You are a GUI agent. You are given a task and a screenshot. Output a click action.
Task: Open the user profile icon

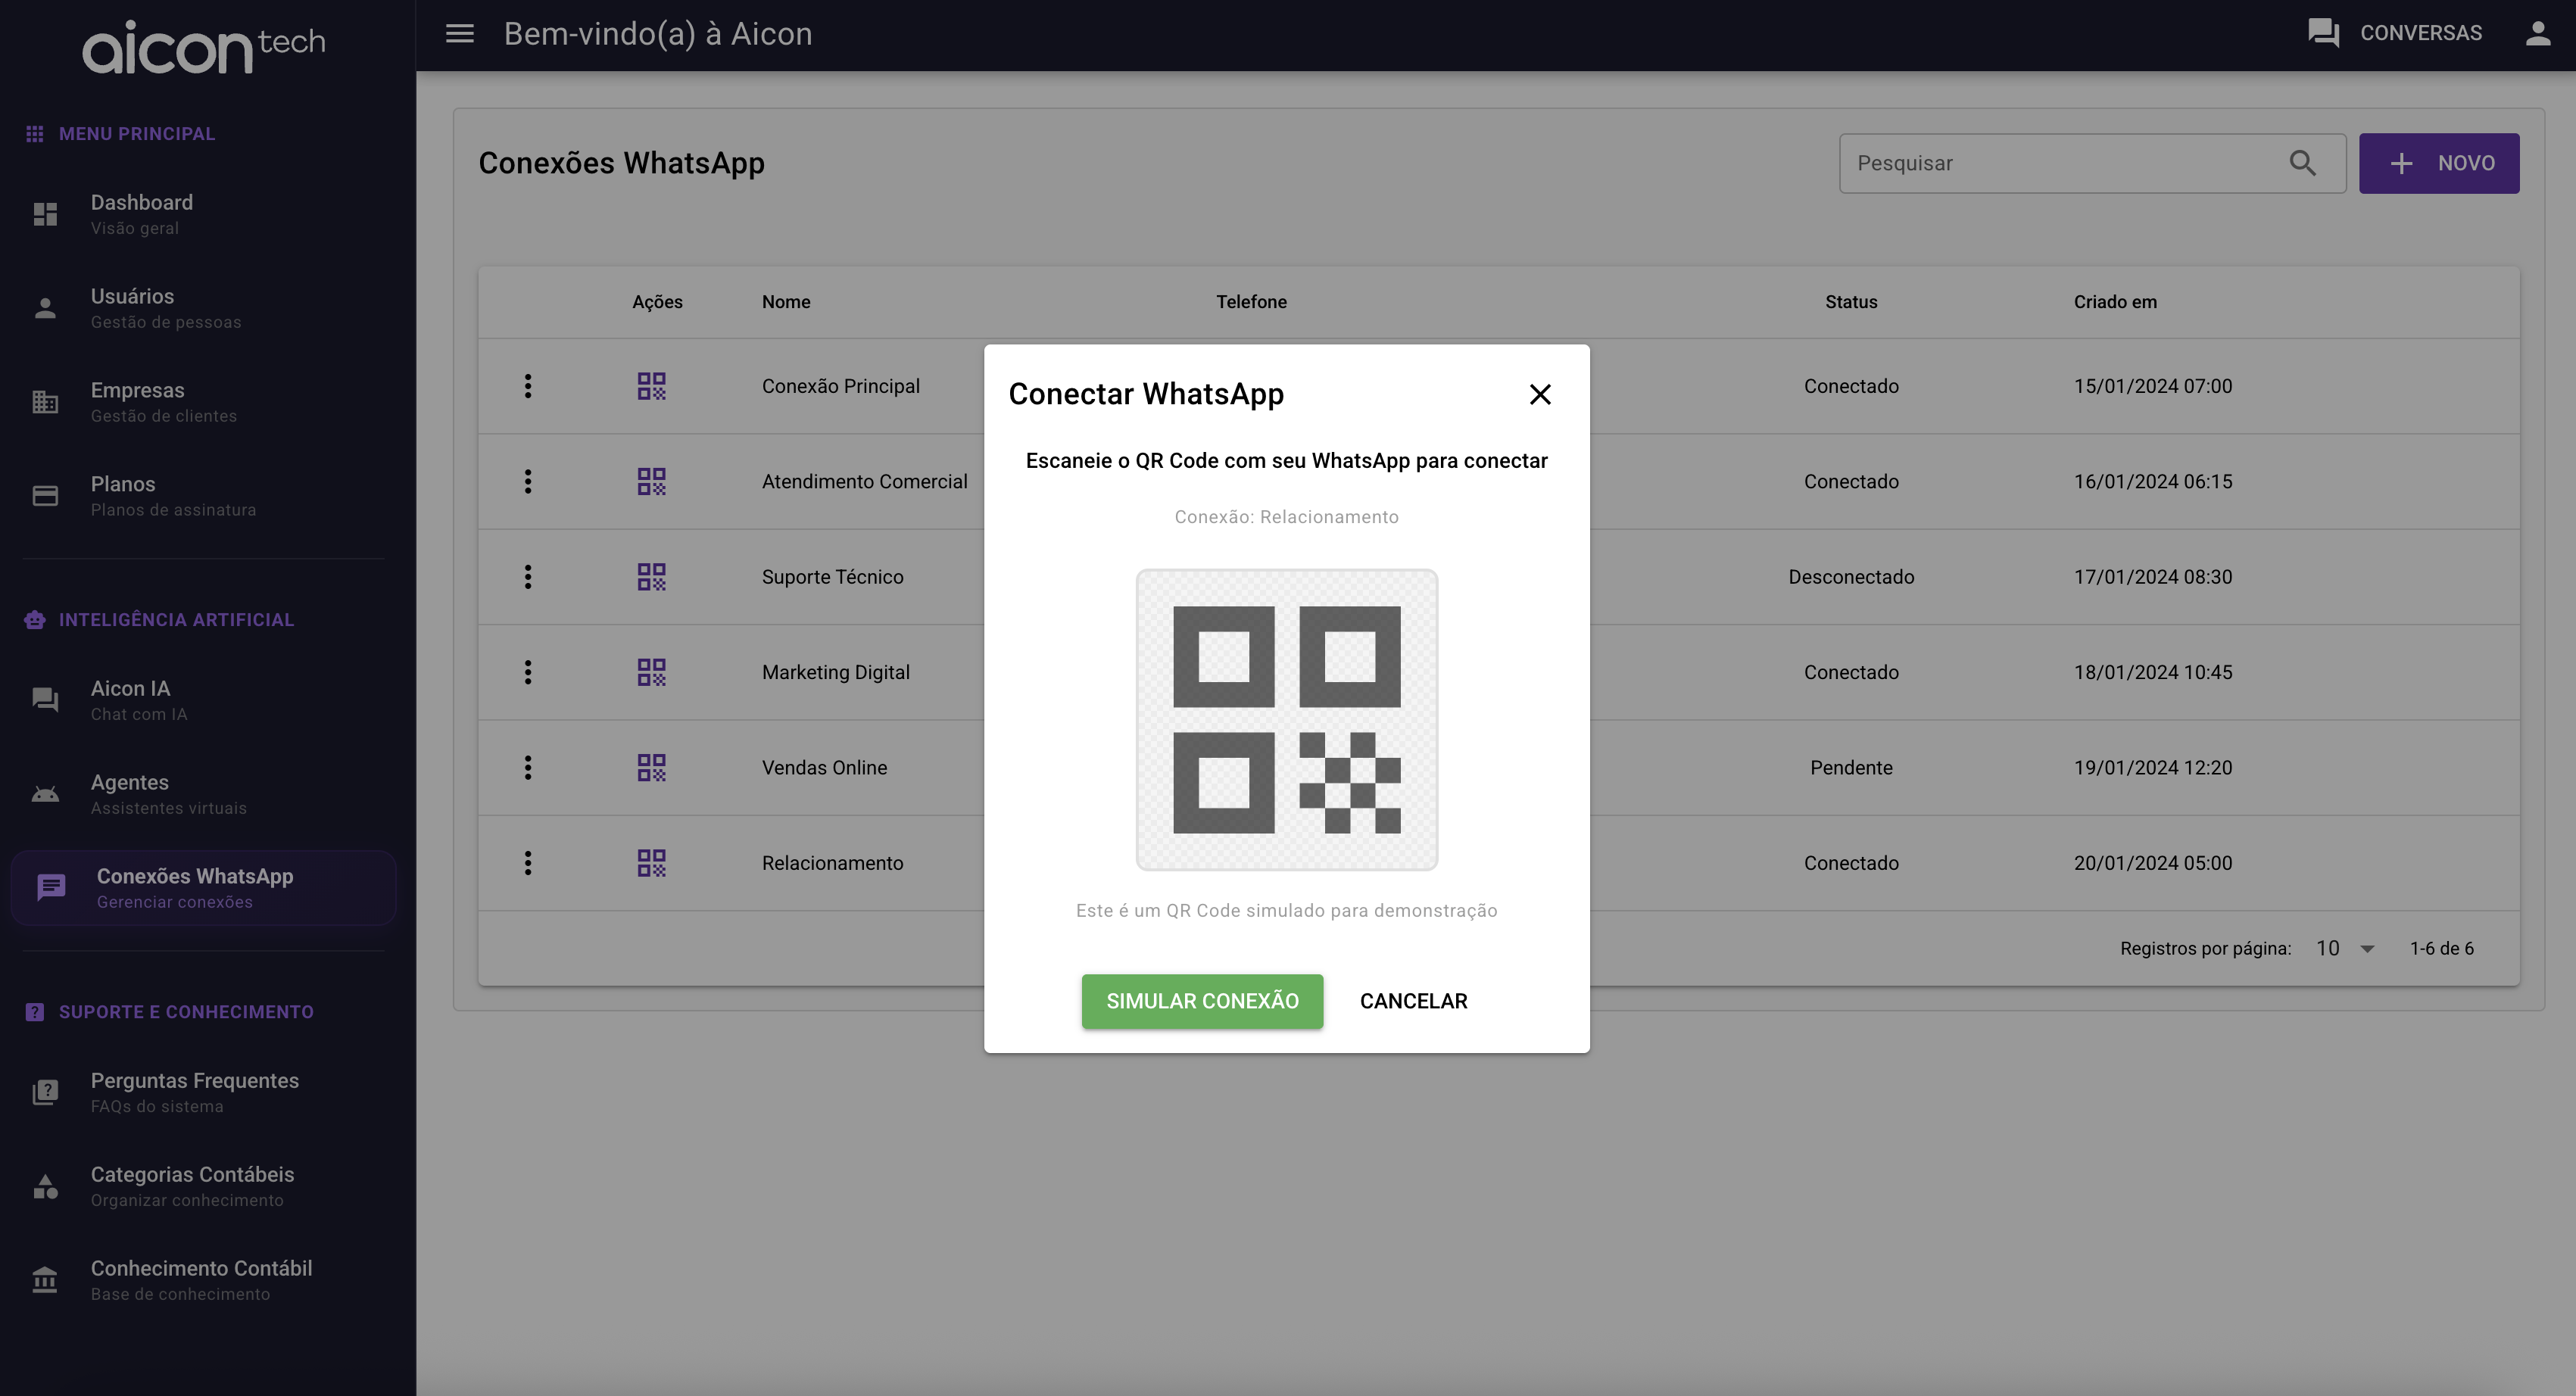pyautogui.click(x=2537, y=34)
